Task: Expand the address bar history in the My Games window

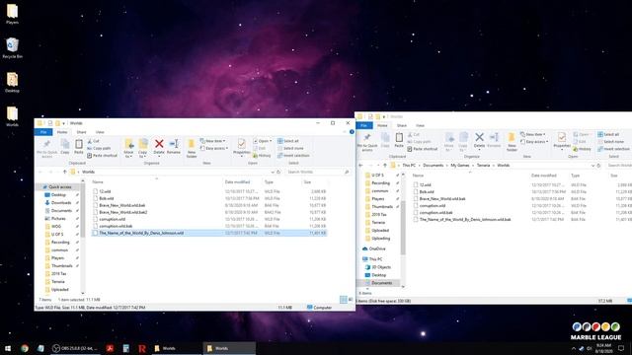Action: [x=592, y=166]
